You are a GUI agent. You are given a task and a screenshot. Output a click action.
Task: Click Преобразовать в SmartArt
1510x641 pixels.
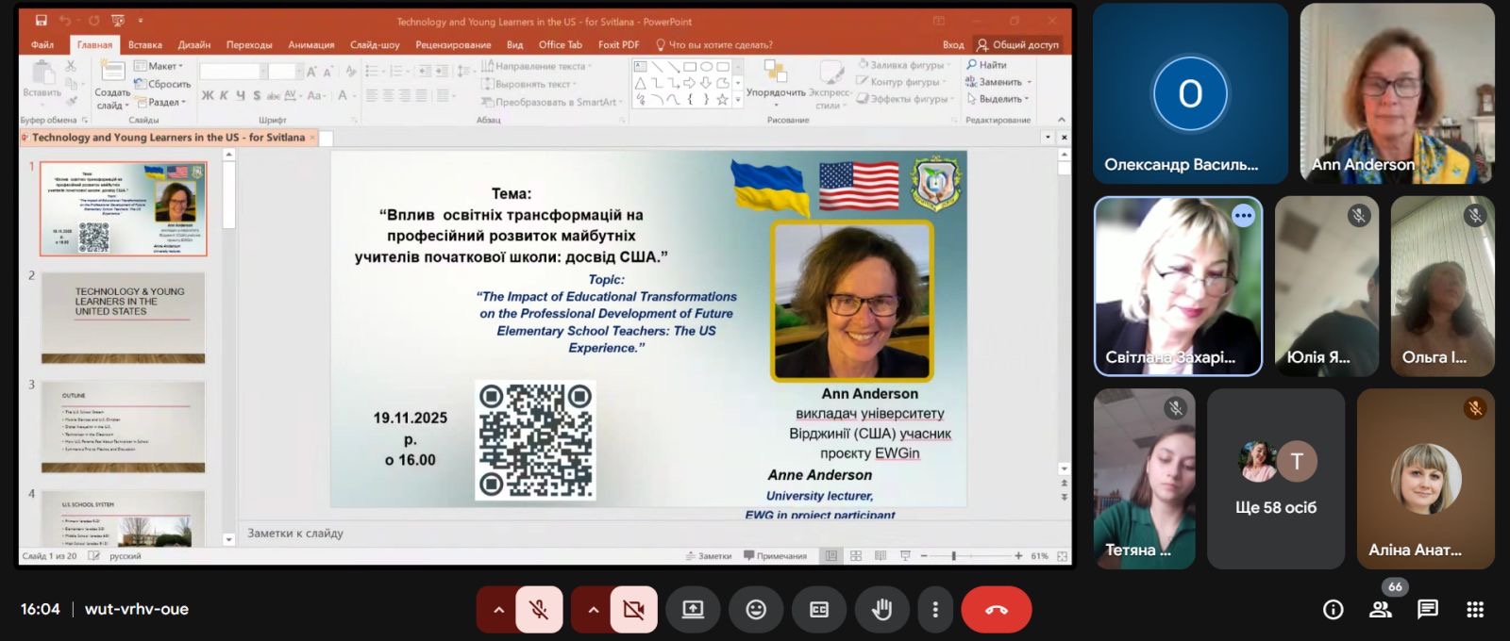[x=553, y=102]
